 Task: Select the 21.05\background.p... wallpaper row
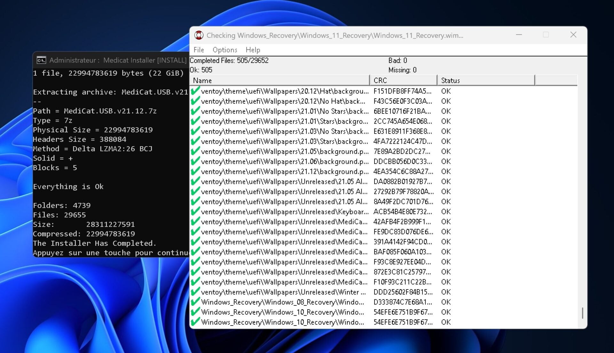coord(285,152)
